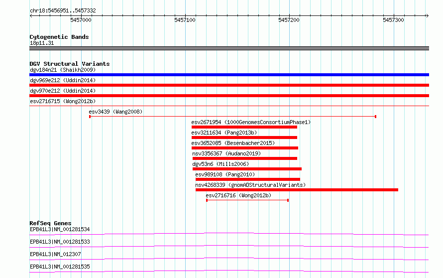Open EPB41L3|NM_001281533 gene label

[60, 242]
